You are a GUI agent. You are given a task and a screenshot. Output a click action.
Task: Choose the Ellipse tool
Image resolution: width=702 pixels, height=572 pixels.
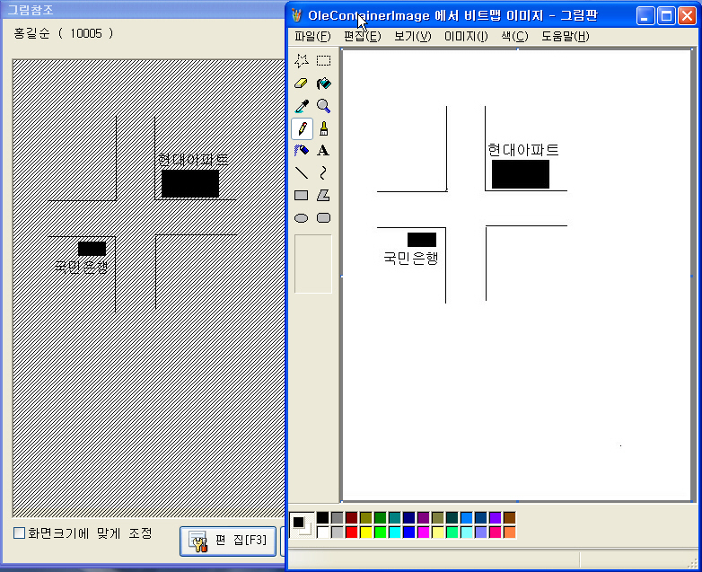pyautogui.click(x=302, y=218)
